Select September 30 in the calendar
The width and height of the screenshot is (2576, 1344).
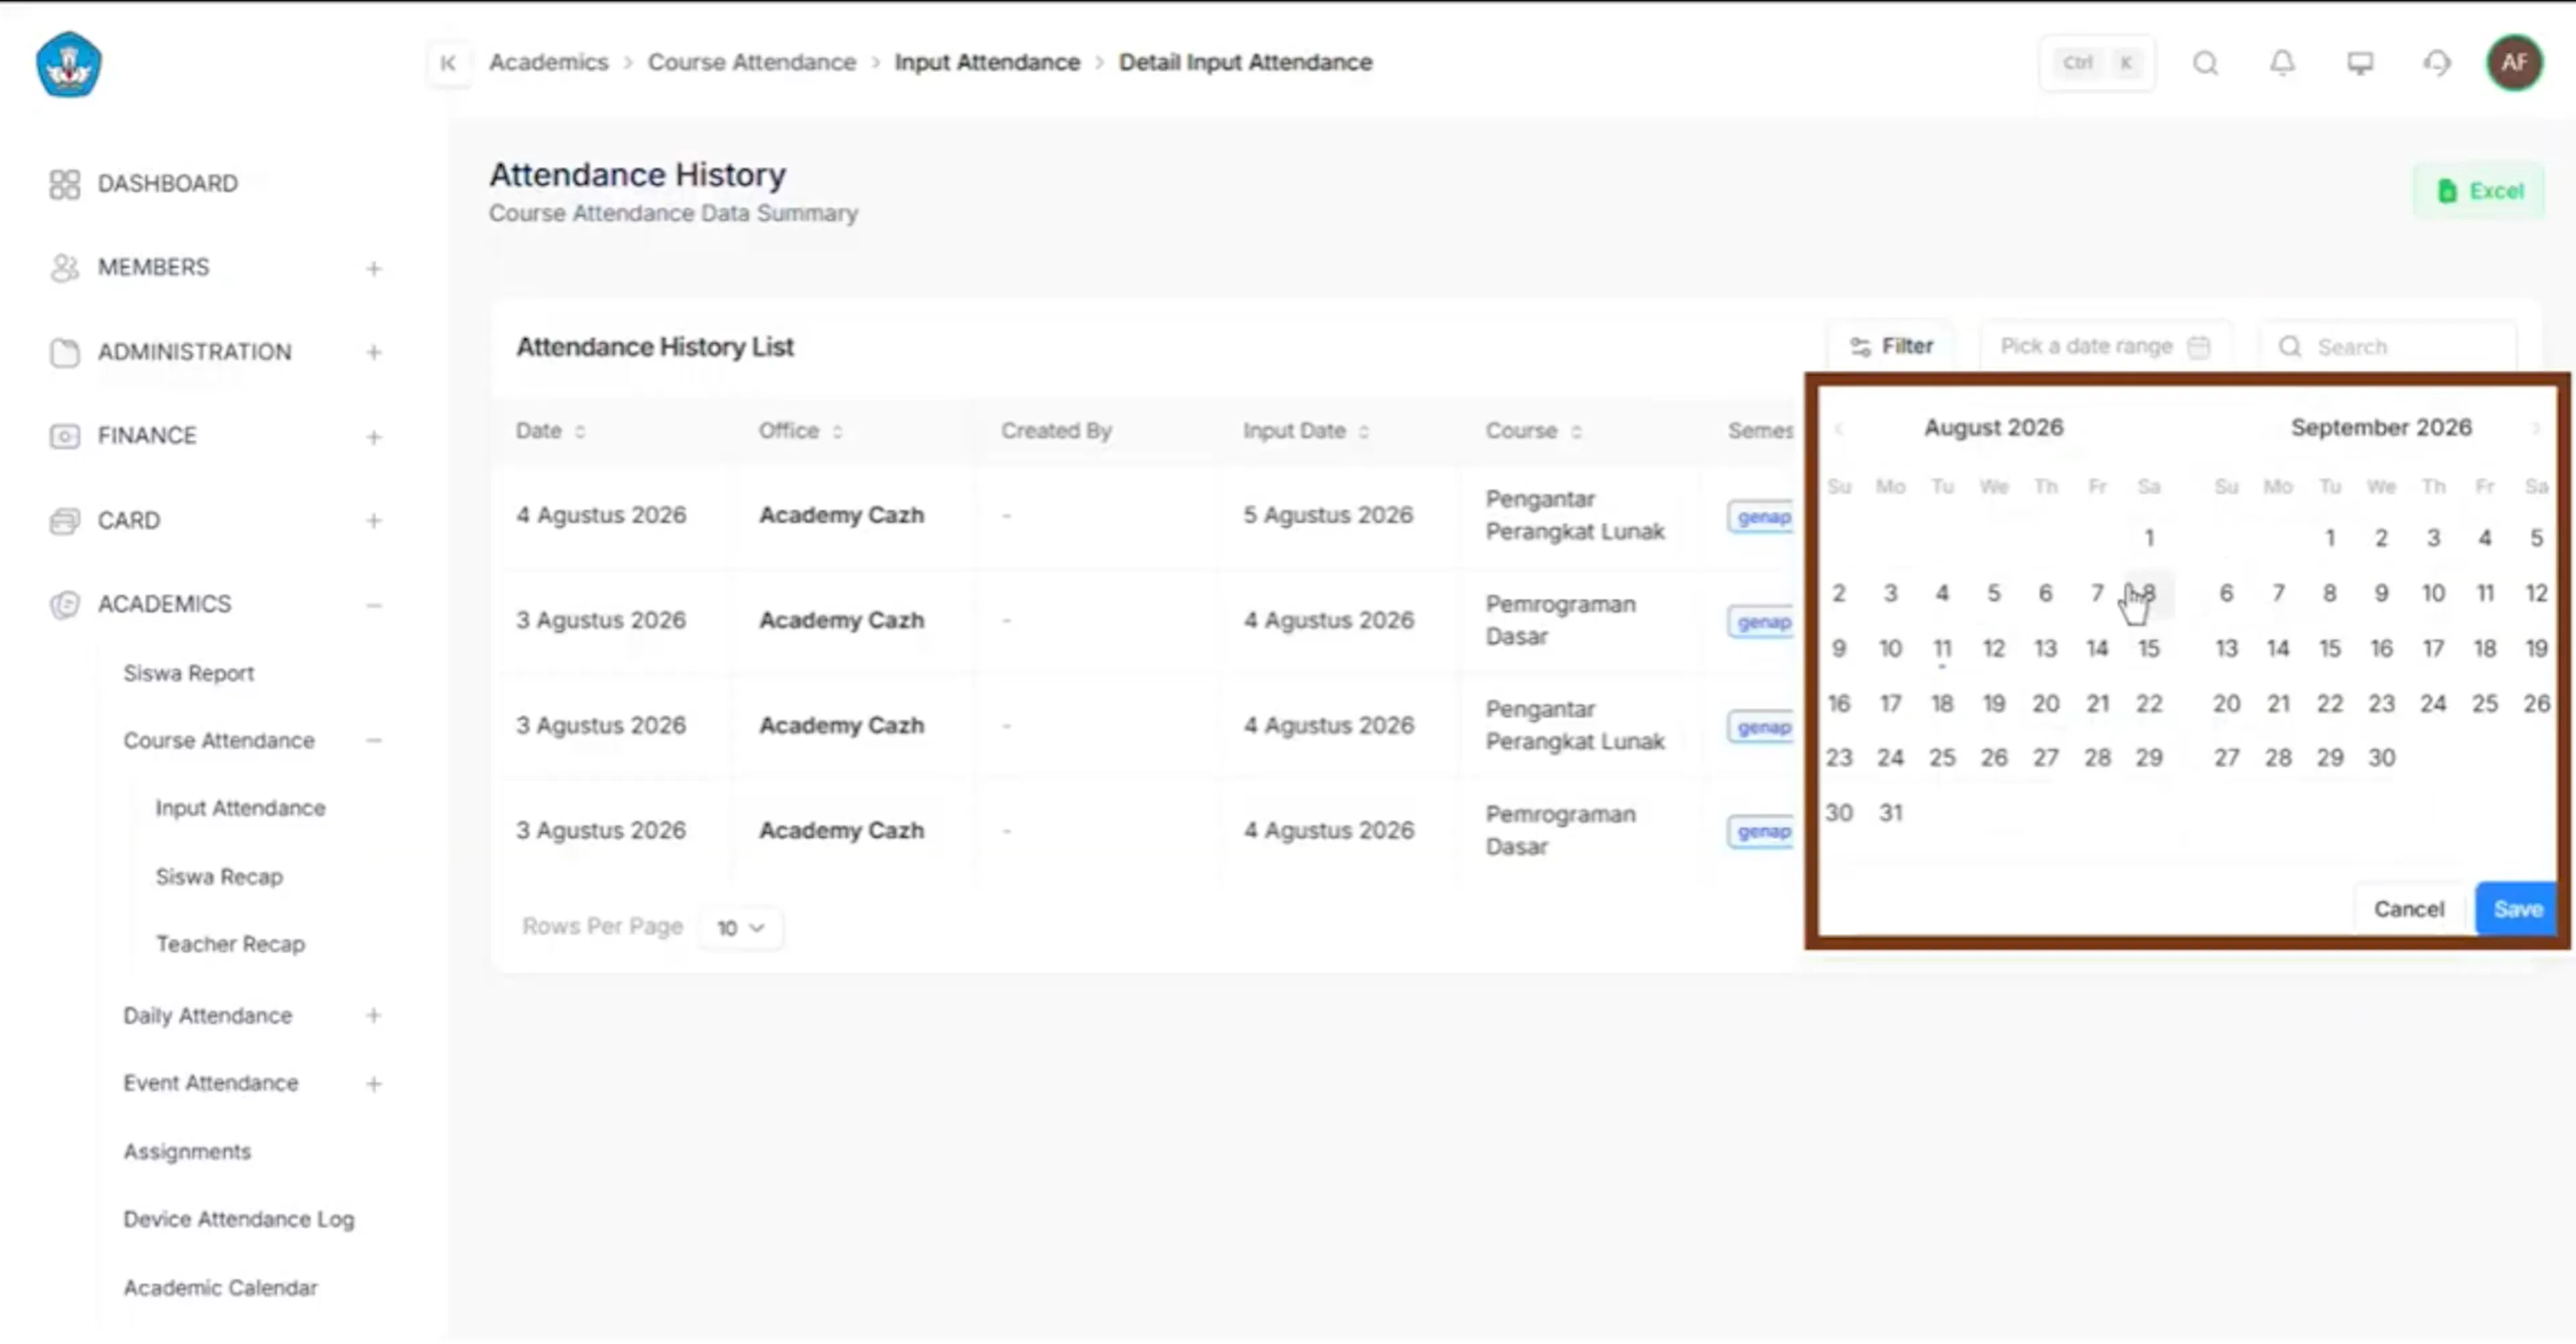2381,758
